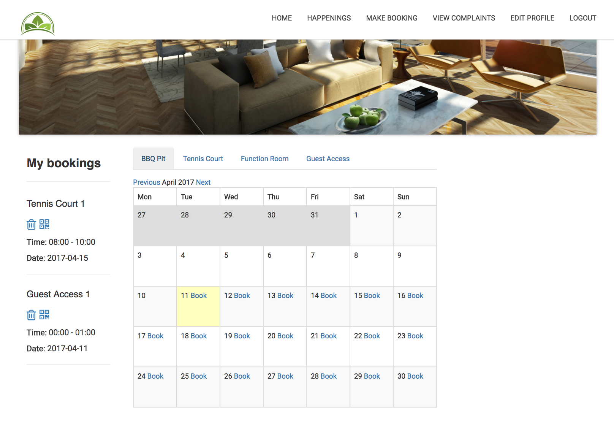The width and height of the screenshot is (614, 422).
Task: Delete the Tennis Court 1 booking via trash icon
Action: click(31, 224)
